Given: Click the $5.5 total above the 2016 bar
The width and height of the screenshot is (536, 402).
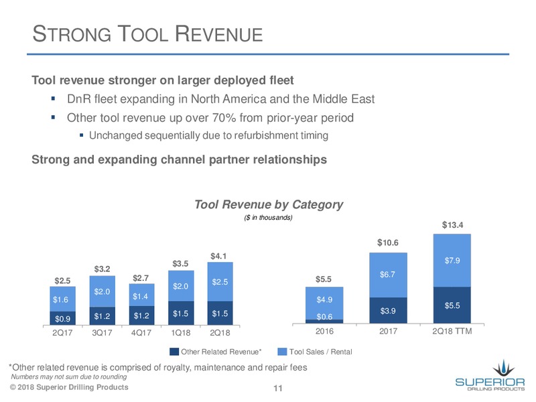Looking at the screenshot, I should 324,279.
